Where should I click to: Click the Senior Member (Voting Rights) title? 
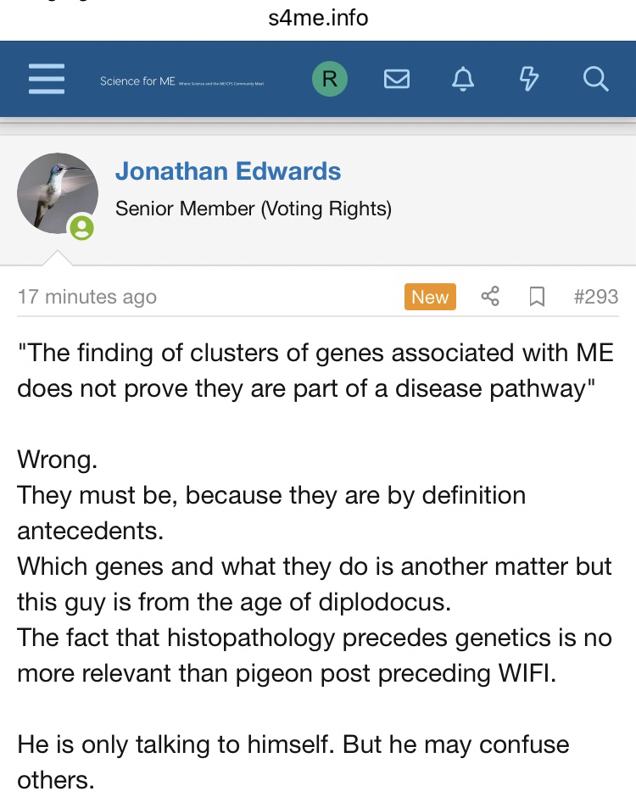tap(254, 209)
